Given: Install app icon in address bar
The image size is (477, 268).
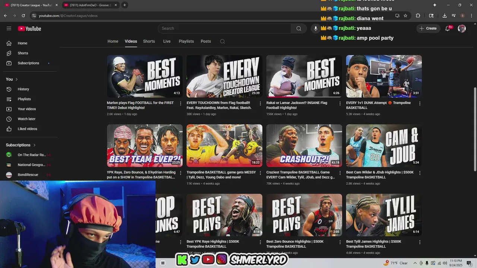Looking at the screenshot, I should 397,16.
